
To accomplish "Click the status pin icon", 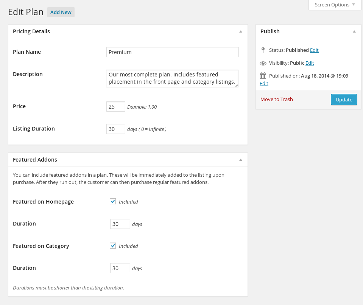I will [263, 50].
